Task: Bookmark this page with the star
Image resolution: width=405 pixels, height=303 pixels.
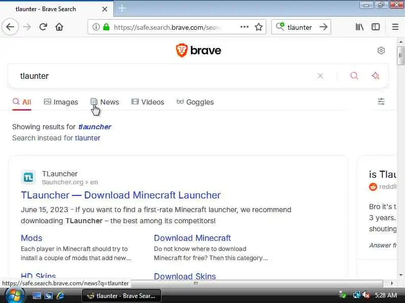Action: (259, 27)
